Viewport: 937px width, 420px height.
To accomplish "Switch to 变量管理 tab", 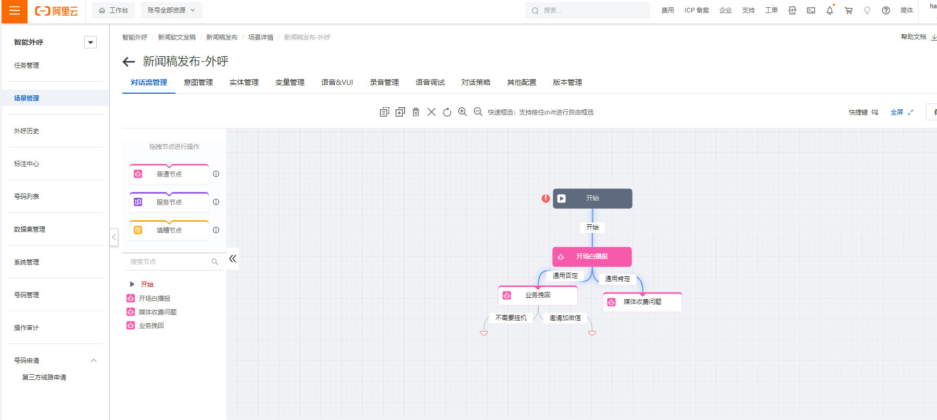I will tap(290, 82).
